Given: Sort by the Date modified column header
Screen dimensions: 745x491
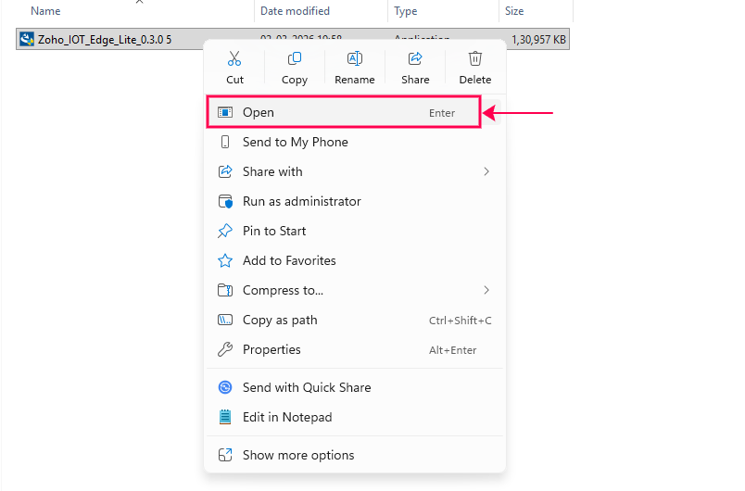Looking at the screenshot, I should click(295, 11).
